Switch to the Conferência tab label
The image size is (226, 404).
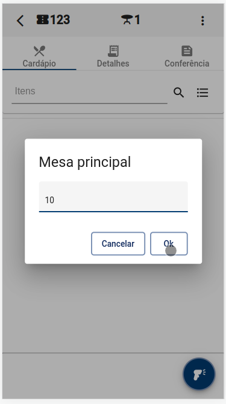(x=187, y=64)
